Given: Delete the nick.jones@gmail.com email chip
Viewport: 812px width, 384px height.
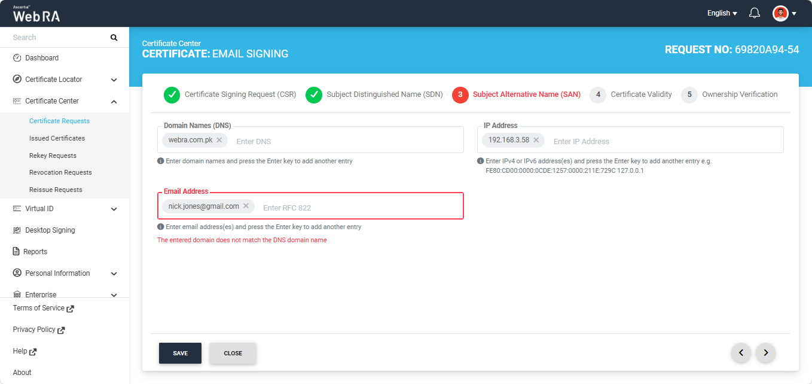Looking at the screenshot, I should coord(246,206).
